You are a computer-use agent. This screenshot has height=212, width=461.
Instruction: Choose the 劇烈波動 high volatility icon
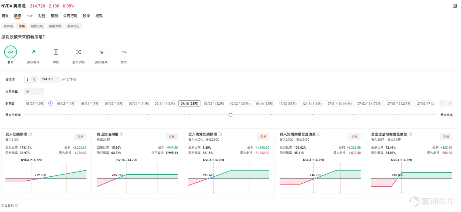(x=78, y=52)
